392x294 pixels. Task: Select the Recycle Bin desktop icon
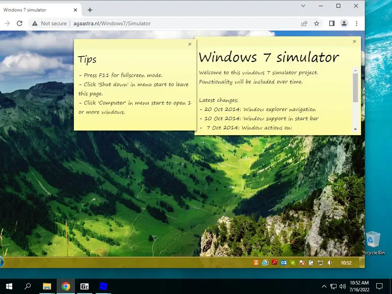(374, 243)
